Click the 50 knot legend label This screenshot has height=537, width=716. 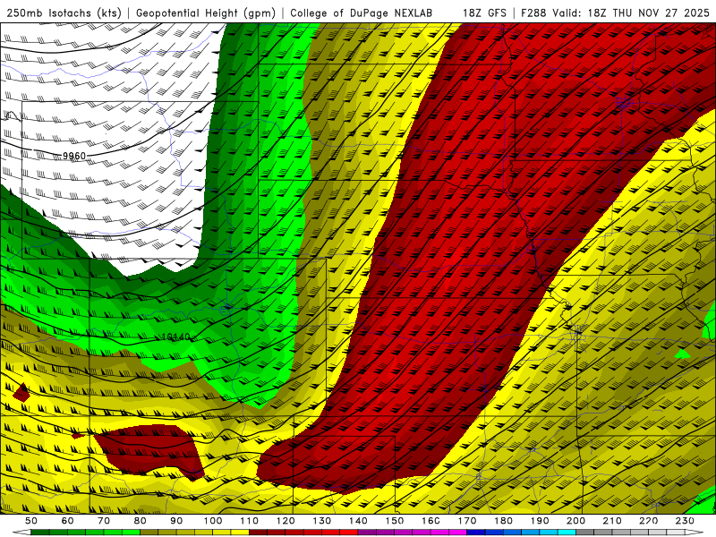coord(31,521)
